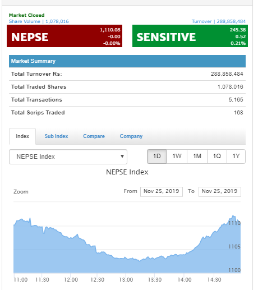Click the 11:00 time axis label
Viewport: 258px width, 290px height.
tap(21, 280)
